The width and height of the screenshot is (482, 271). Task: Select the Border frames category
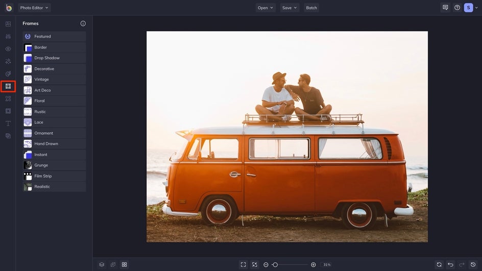[54, 47]
